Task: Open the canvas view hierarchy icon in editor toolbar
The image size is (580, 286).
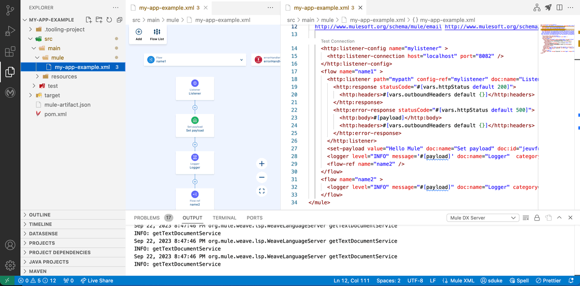Action: tap(537, 8)
